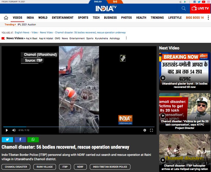Seek on the video progress bar
The image size is (211, 172).
coord(79,127)
